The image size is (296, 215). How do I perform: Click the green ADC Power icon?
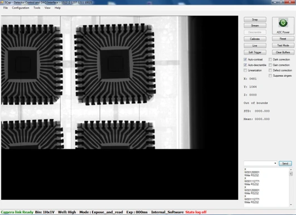tap(283, 23)
